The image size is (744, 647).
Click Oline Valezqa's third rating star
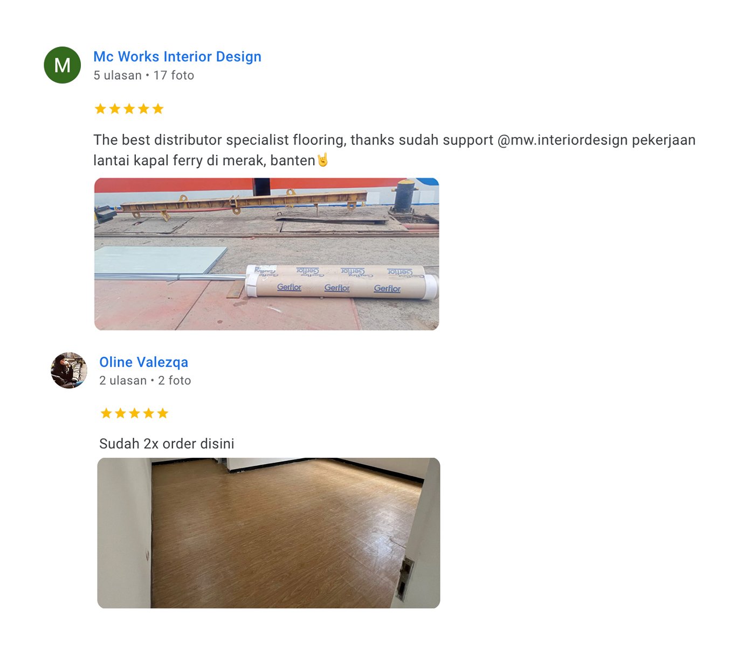point(134,414)
